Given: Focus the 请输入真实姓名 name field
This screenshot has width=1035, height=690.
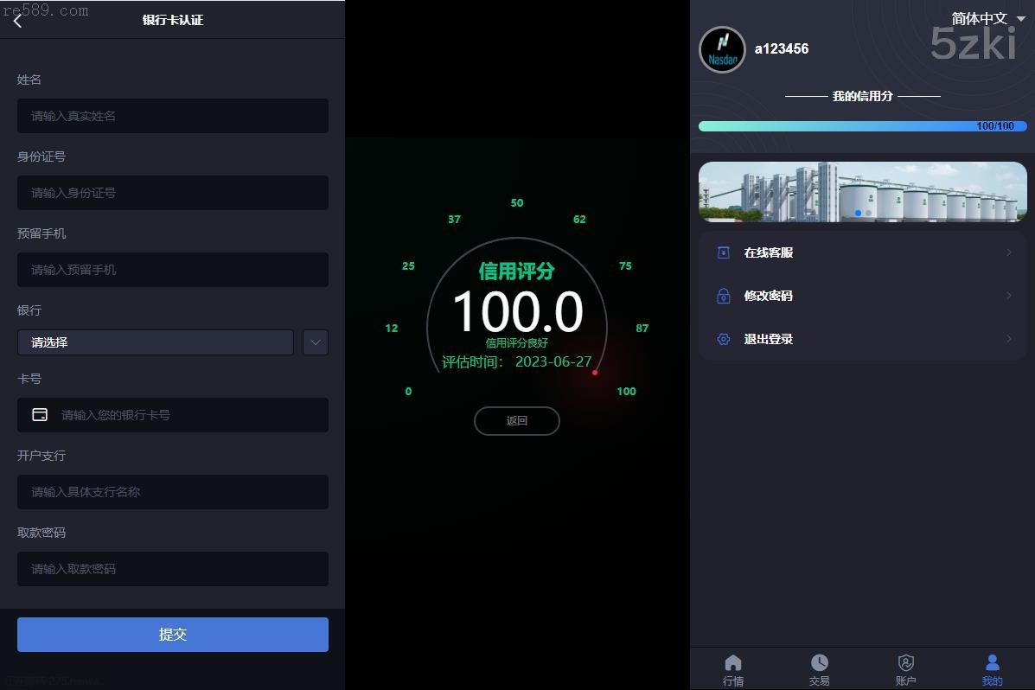Looking at the screenshot, I should point(173,116).
